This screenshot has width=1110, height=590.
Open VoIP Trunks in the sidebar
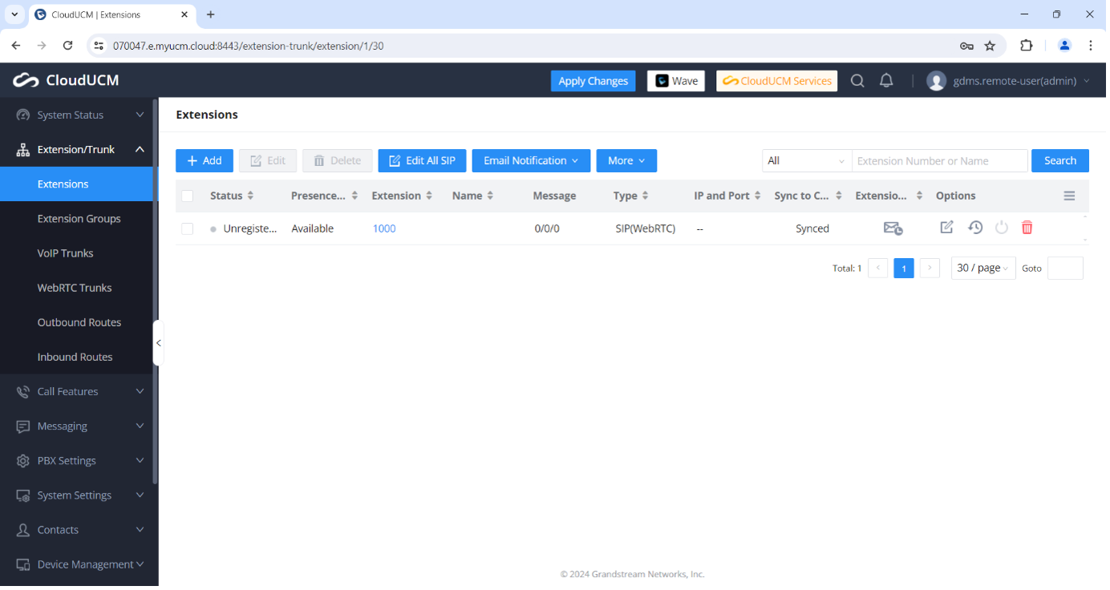click(x=65, y=253)
